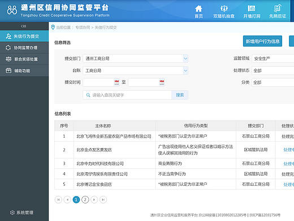Click the magnifier icon in the search box

click(x=88, y=95)
